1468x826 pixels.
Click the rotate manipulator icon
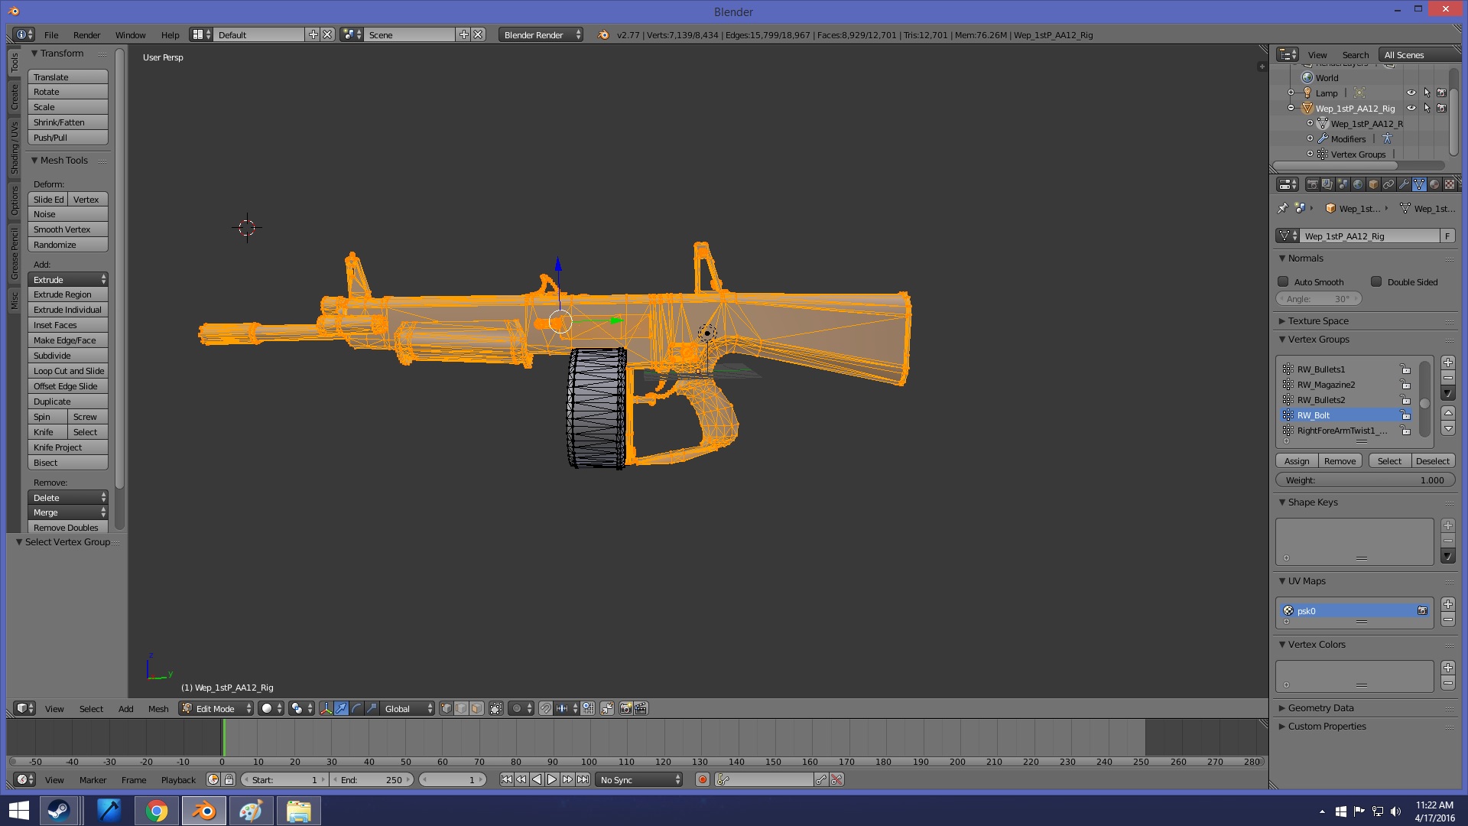click(x=356, y=708)
